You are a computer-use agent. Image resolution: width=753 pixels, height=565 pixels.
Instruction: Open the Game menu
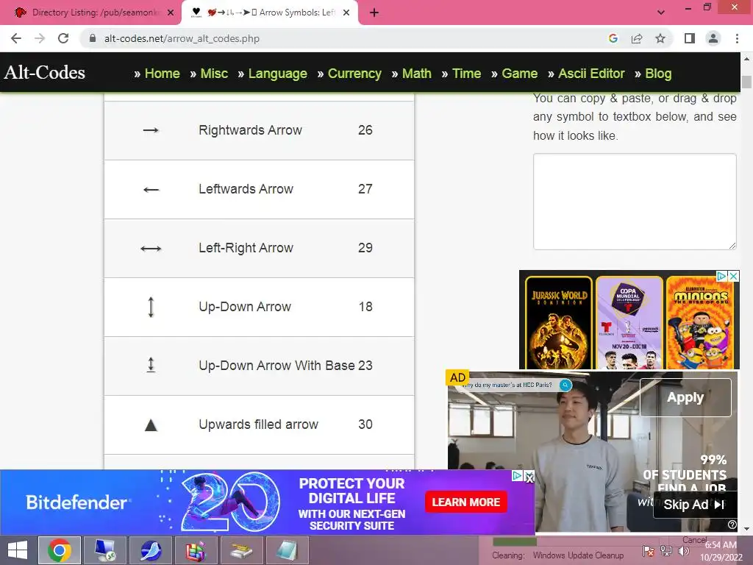520,74
